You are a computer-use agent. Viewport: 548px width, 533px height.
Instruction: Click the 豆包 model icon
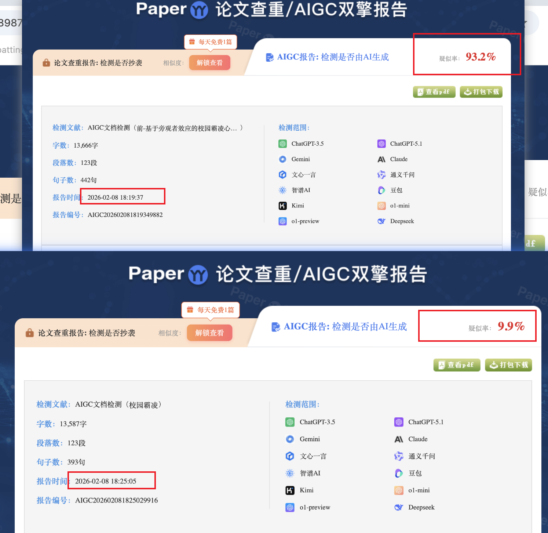tap(381, 190)
